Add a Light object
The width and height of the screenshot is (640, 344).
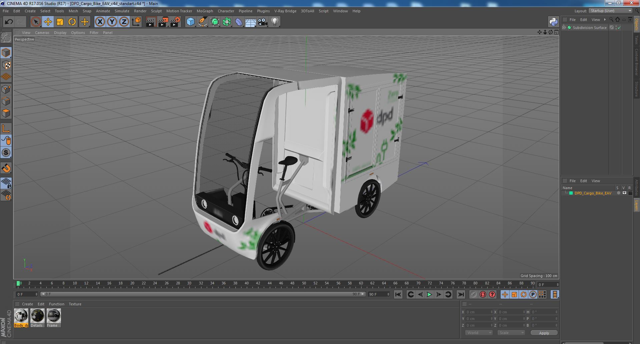click(275, 22)
